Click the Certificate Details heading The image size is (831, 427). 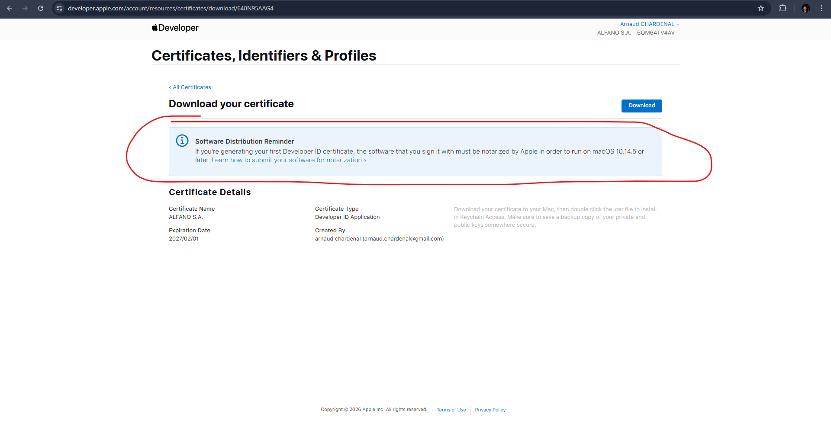[210, 192]
